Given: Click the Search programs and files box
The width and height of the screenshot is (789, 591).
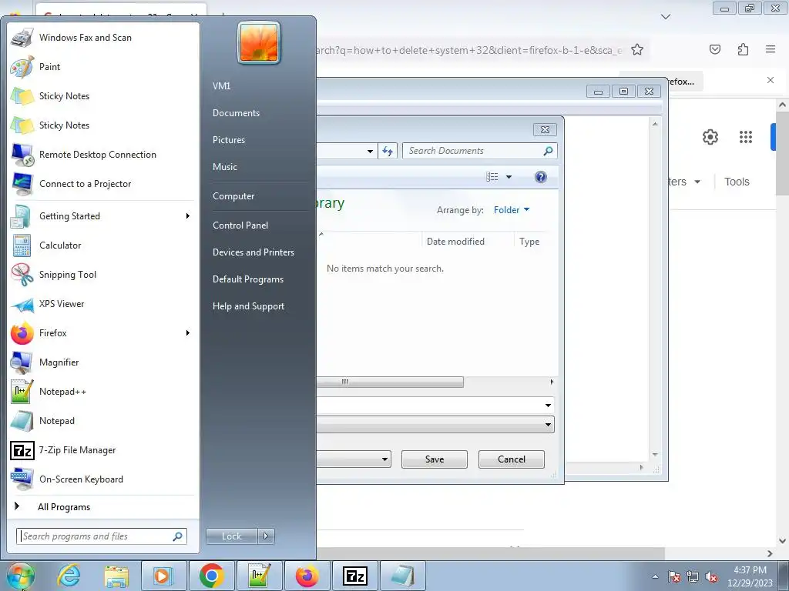Looking at the screenshot, I should [x=102, y=536].
